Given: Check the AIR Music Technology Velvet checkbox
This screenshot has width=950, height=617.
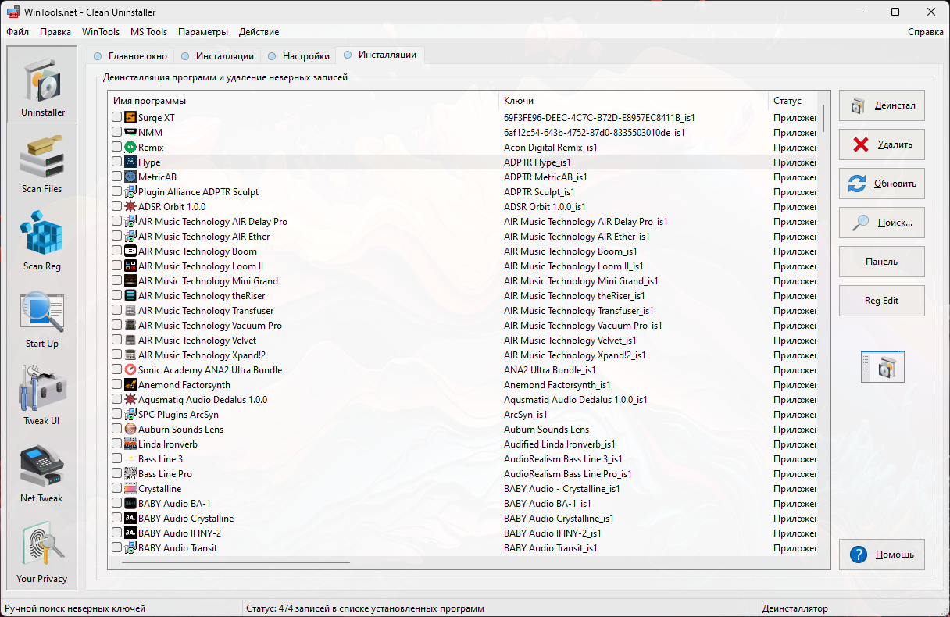Looking at the screenshot, I should (116, 340).
